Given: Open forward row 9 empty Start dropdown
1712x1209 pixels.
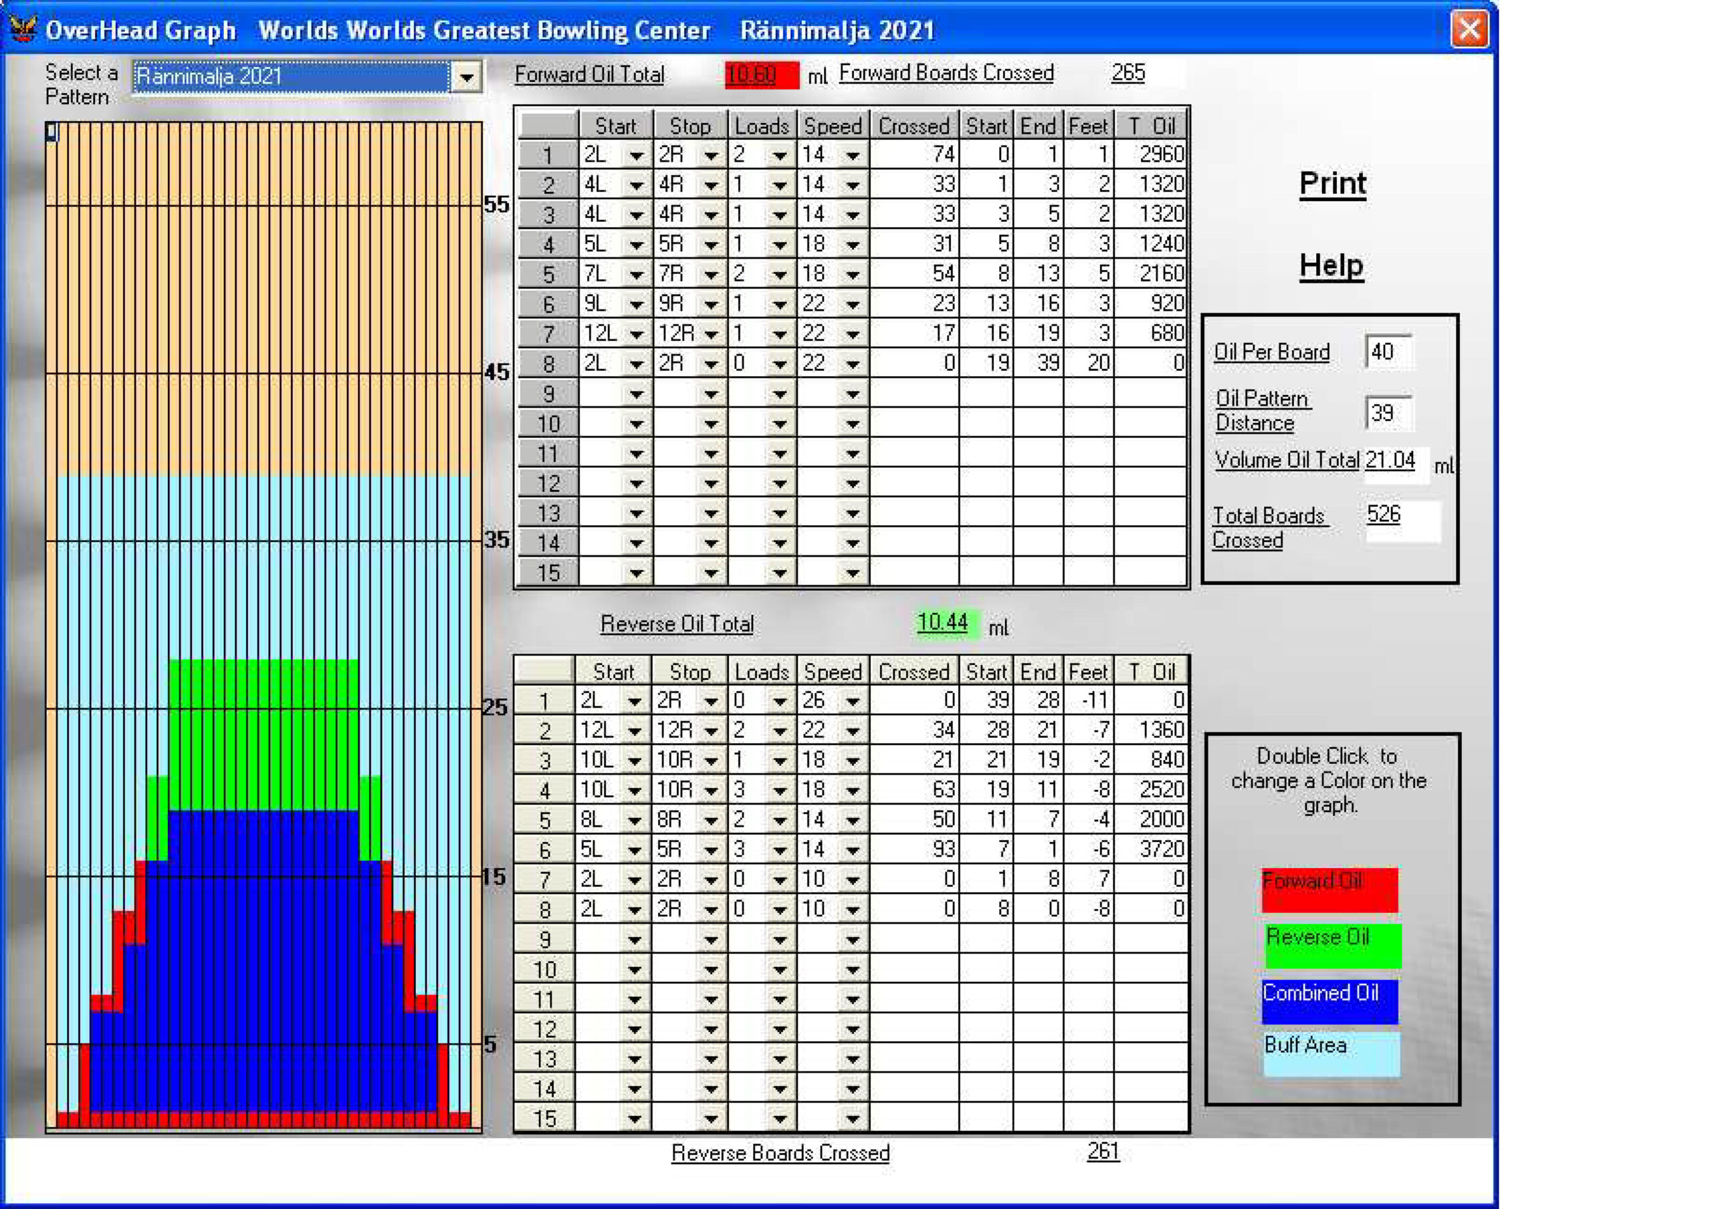Looking at the screenshot, I should [x=636, y=394].
